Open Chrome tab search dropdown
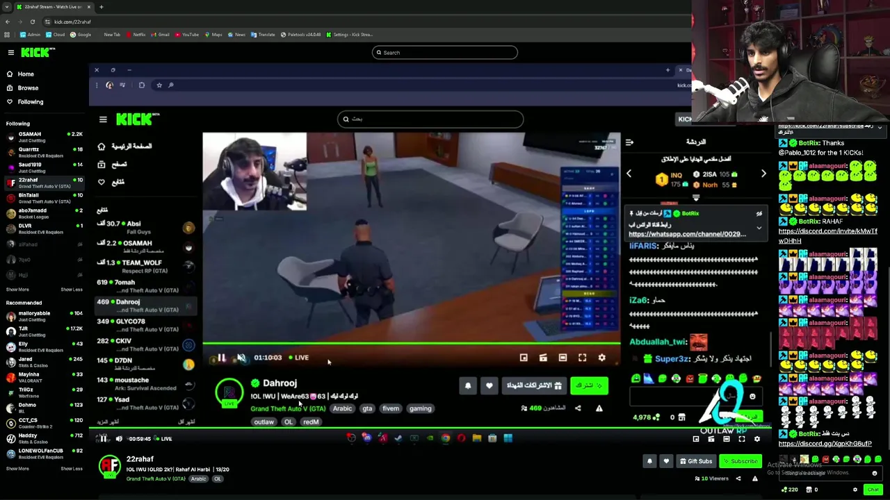The image size is (890, 500). (6, 7)
